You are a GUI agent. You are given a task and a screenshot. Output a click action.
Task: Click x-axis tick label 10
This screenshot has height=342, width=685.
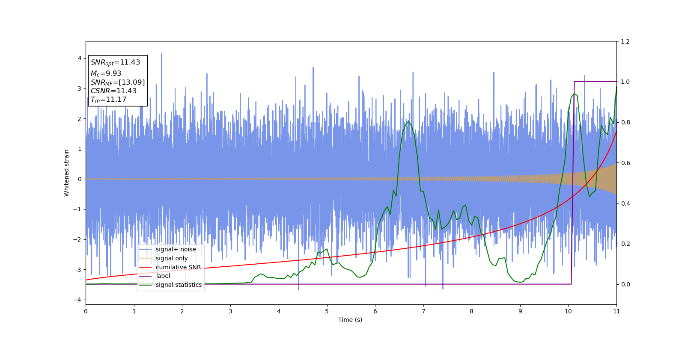point(568,311)
